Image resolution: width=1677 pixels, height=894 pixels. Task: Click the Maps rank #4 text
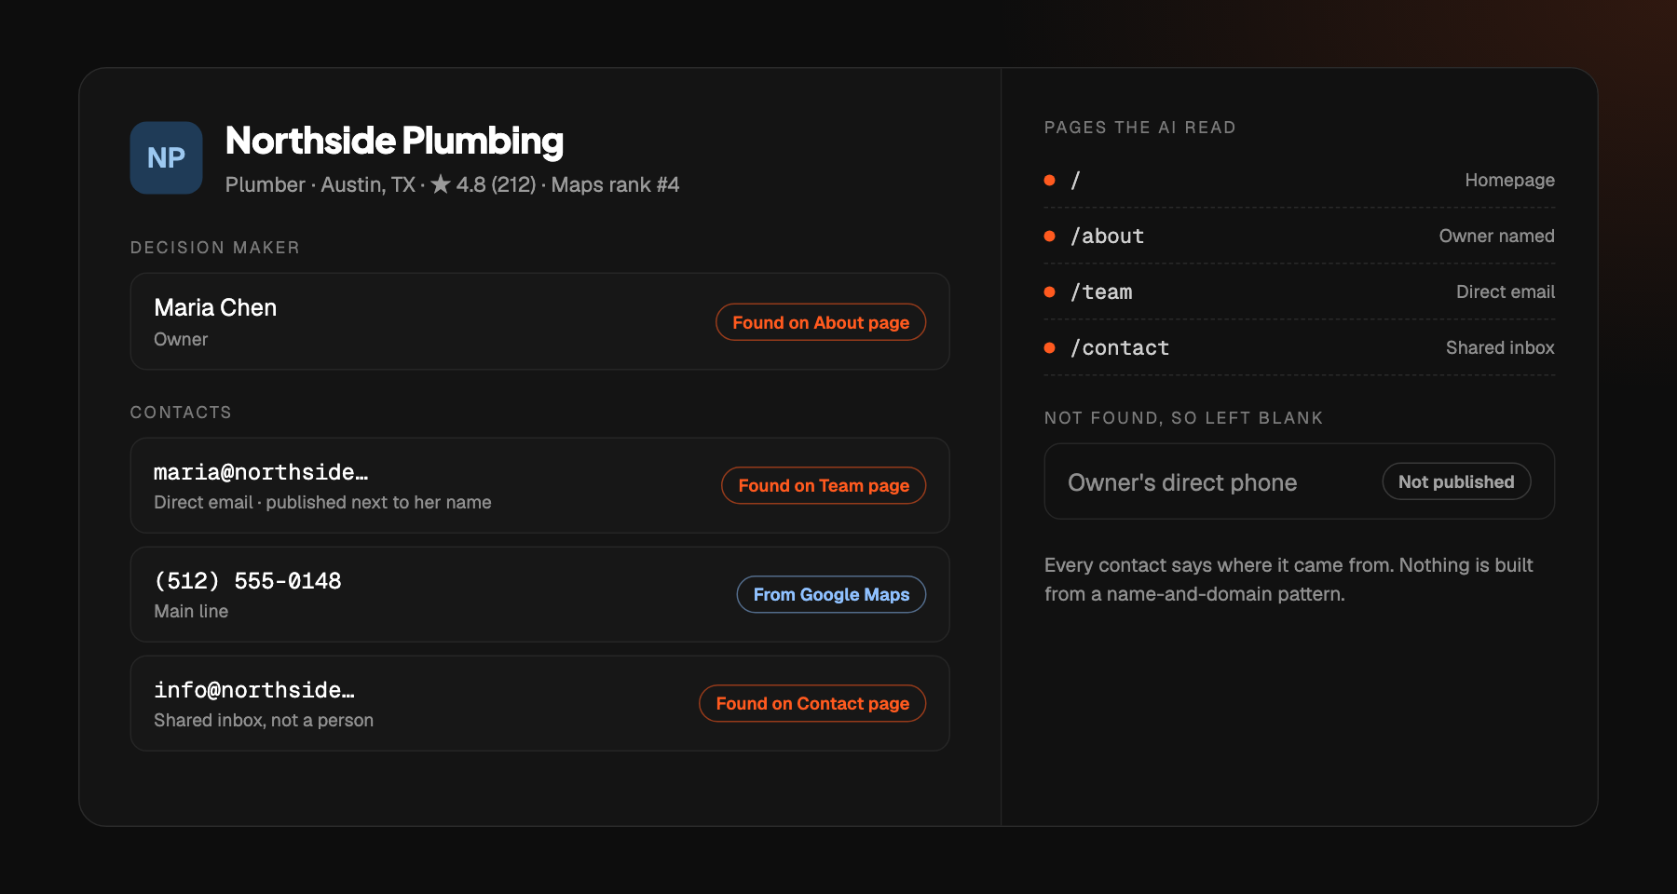coord(615,184)
